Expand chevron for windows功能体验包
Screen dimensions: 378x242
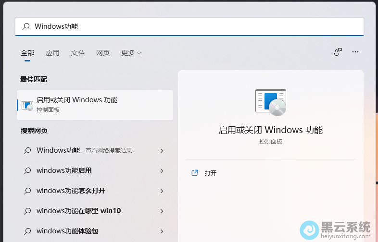click(x=162, y=231)
